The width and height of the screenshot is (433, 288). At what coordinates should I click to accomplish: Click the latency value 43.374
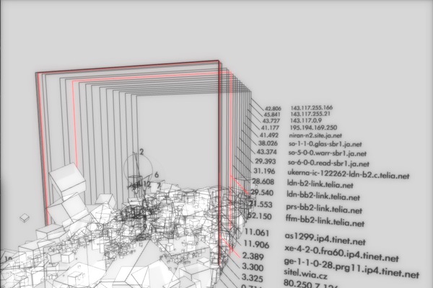266,152
